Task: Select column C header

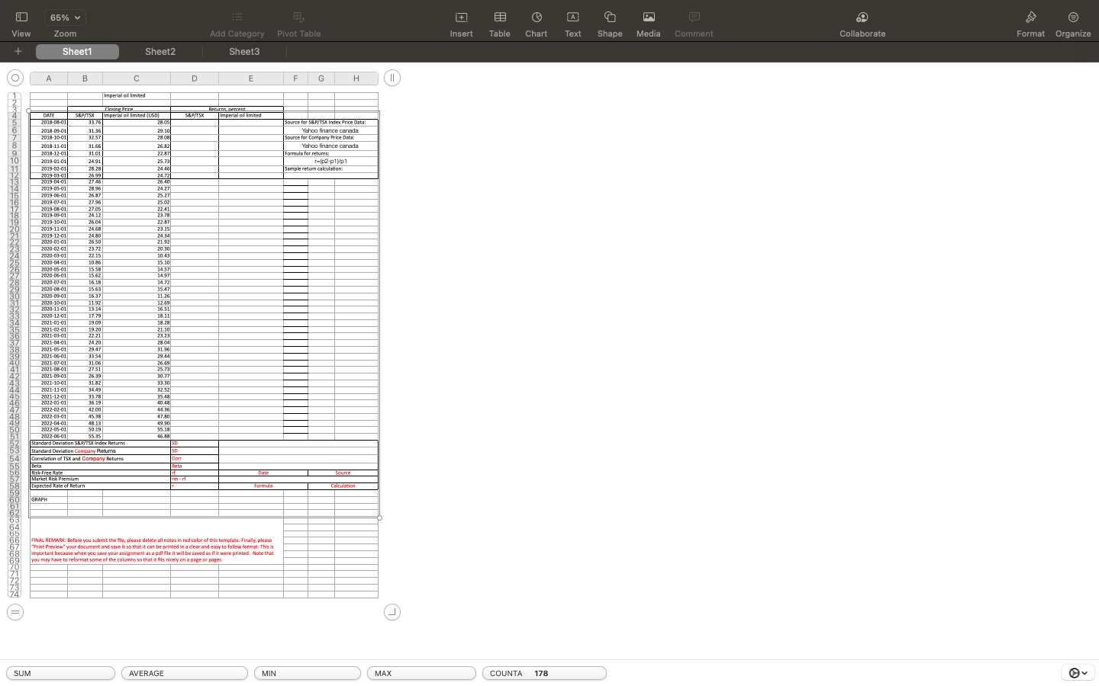Action: click(137, 79)
